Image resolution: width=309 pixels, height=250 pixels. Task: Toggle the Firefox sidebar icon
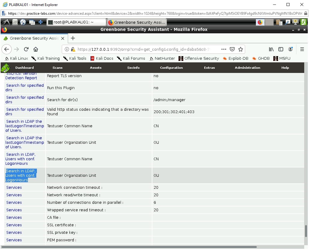(280, 49)
